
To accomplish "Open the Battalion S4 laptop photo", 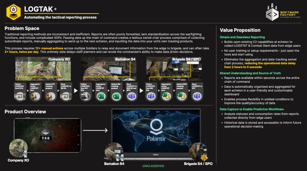I will point(109,69).
